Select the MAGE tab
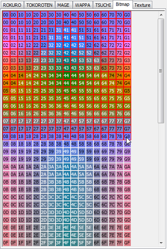This screenshot has height=249, width=167. [x=64, y=5]
